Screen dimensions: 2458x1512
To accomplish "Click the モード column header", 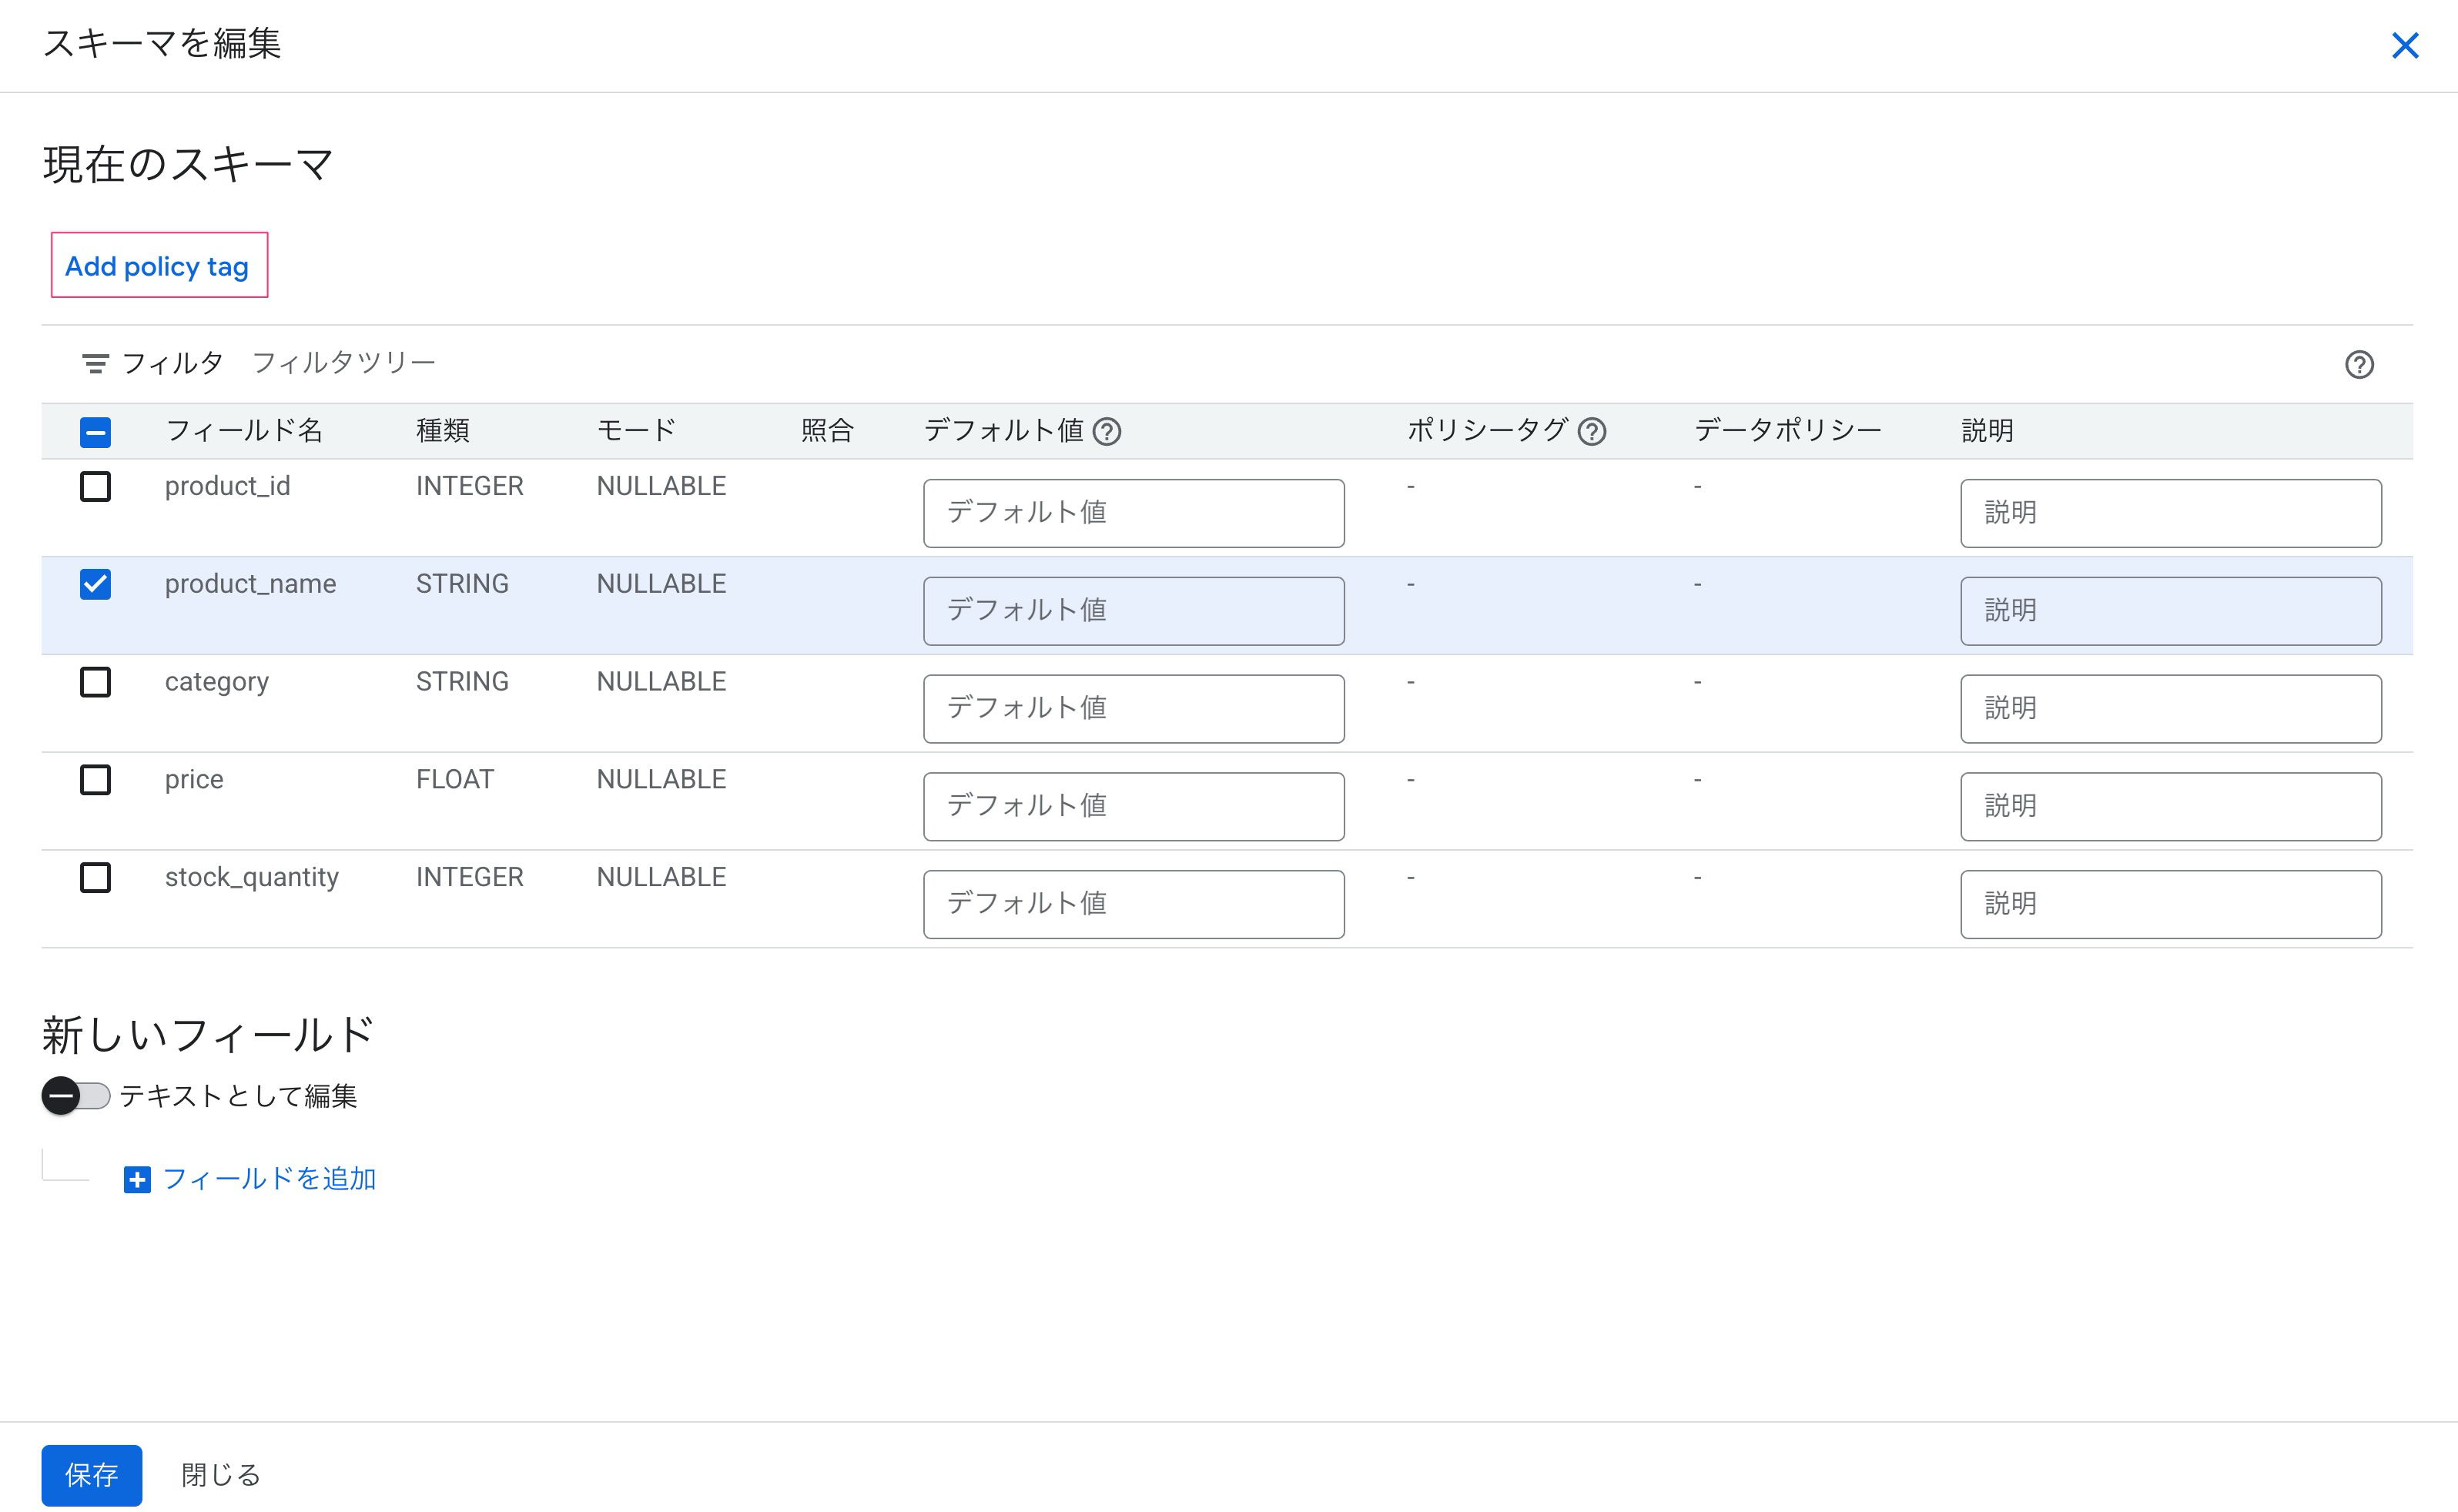I will click(x=636, y=431).
